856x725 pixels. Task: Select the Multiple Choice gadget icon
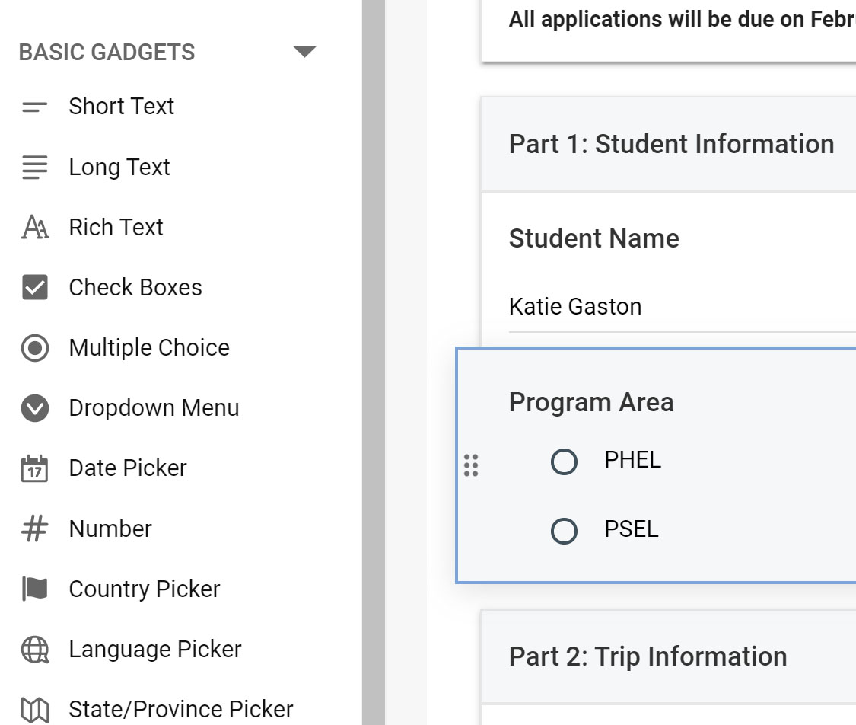tap(35, 348)
